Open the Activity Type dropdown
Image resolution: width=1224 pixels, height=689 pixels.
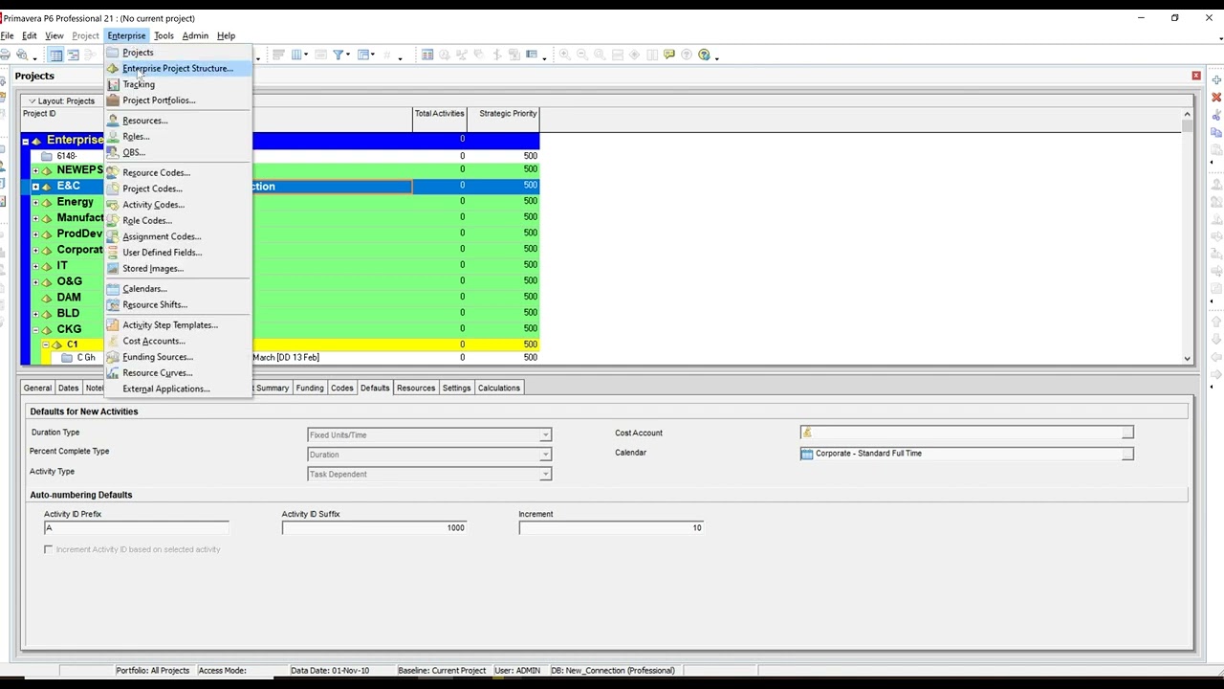pyautogui.click(x=545, y=474)
